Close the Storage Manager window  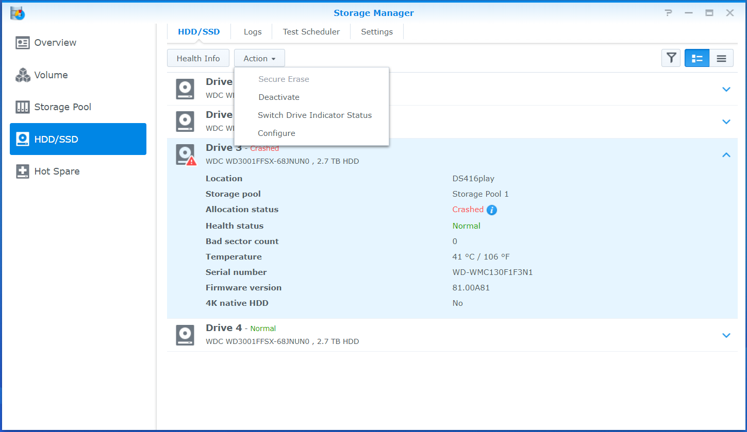pos(730,13)
